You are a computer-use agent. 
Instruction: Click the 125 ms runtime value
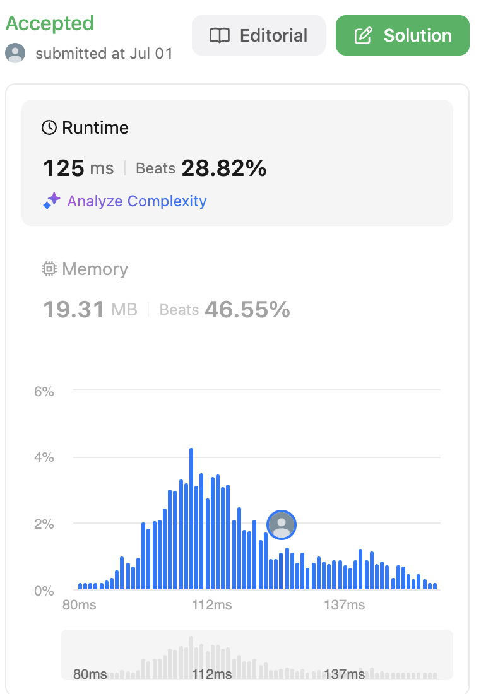pyautogui.click(x=78, y=168)
